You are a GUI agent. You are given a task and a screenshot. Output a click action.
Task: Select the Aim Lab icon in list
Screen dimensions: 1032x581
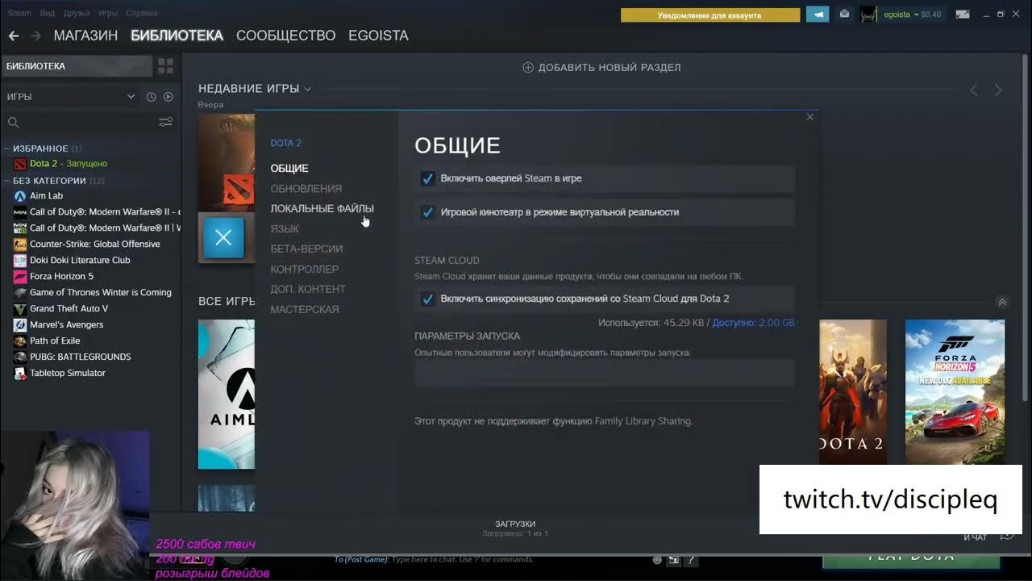pyautogui.click(x=20, y=196)
